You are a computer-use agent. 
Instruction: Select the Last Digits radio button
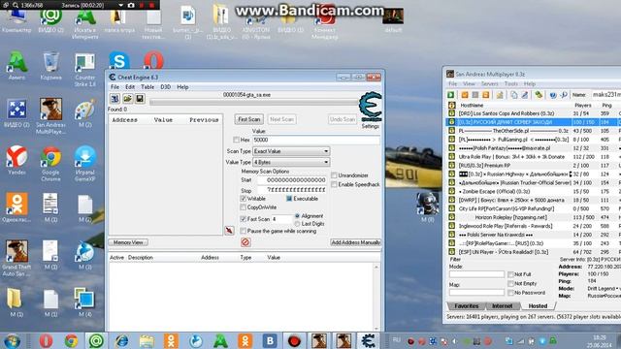[x=297, y=224]
